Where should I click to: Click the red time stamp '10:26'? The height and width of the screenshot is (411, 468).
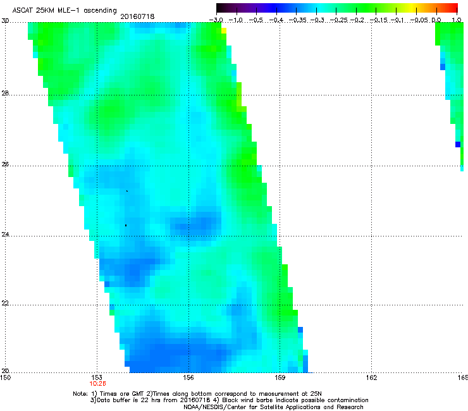(97, 384)
